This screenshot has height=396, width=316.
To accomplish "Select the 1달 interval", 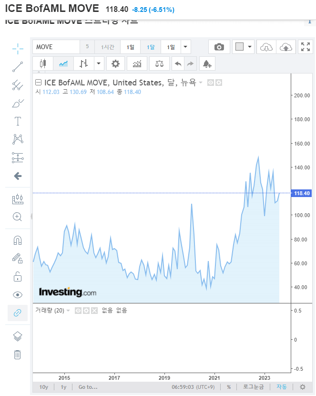I will coord(151,47).
